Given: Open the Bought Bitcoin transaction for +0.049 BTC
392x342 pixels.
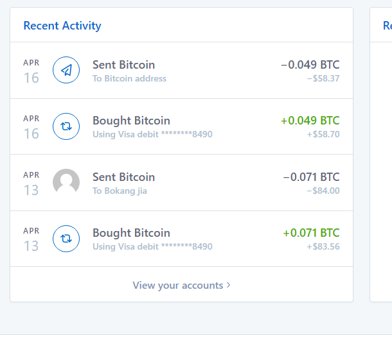Looking at the screenshot, I should [x=131, y=121].
